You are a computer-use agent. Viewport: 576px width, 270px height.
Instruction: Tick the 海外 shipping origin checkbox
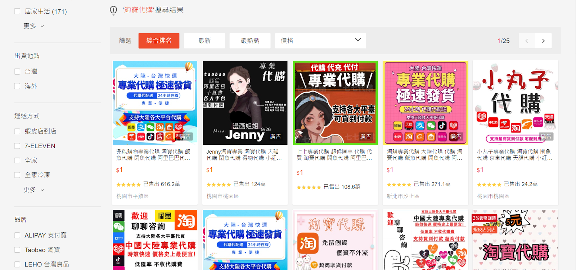coord(17,86)
